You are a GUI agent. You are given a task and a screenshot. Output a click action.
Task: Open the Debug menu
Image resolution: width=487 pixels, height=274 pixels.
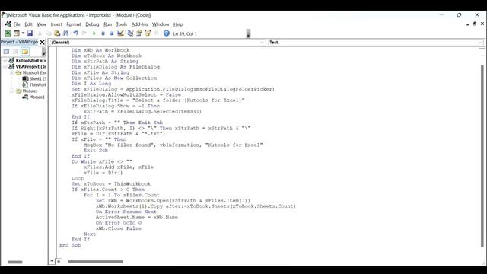coord(92,24)
